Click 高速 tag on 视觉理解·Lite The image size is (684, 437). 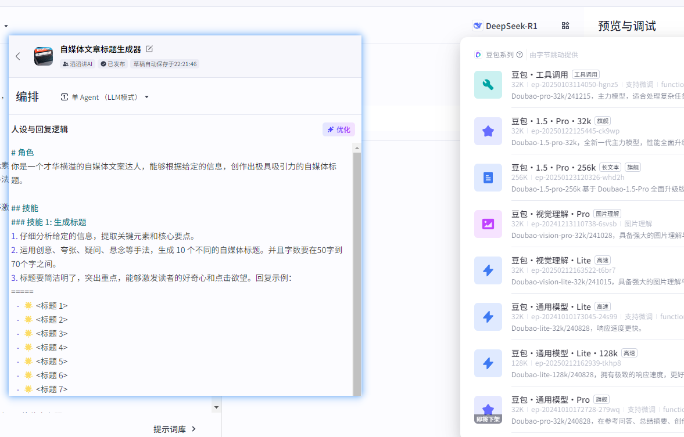point(603,260)
